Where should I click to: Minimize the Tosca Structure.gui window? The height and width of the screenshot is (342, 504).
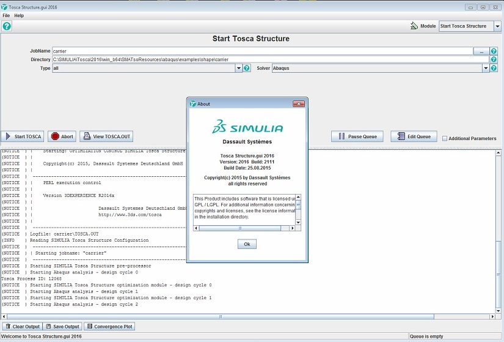(x=470, y=7)
